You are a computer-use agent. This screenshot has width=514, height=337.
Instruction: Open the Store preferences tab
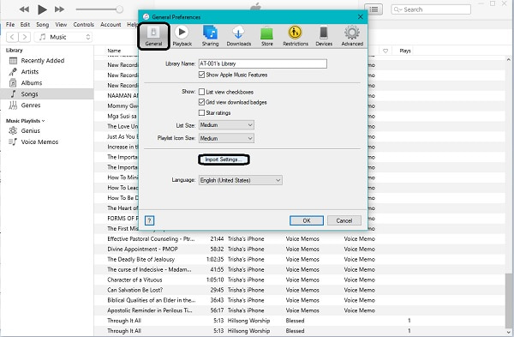tap(266, 36)
